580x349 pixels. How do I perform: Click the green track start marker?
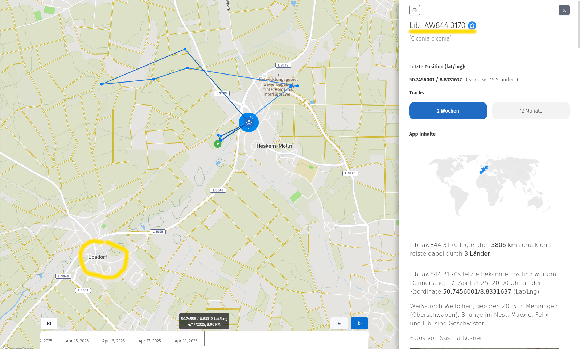click(x=217, y=144)
